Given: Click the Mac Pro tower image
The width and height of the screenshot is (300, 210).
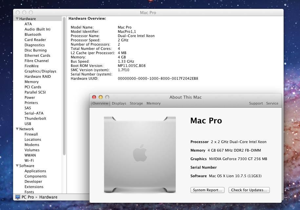Looking at the screenshot, I should pos(140,154).
